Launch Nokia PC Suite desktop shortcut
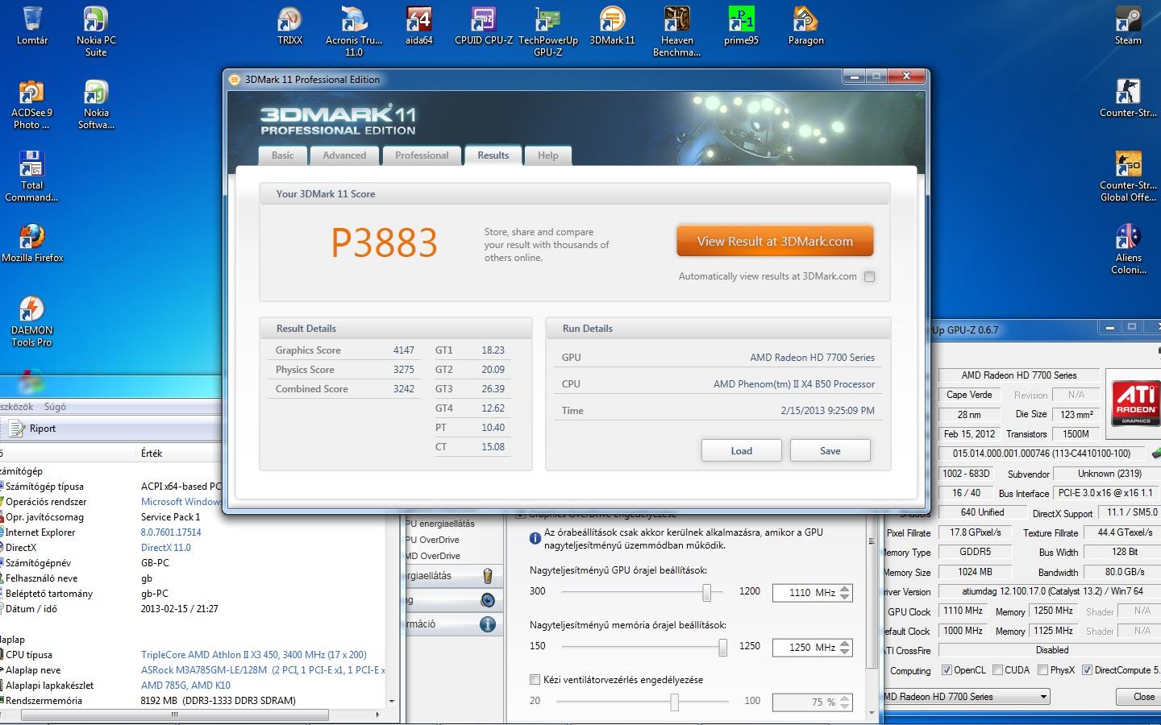This screenshot has width=1161, height=725. pyautogui.click(x=96, y=31)
